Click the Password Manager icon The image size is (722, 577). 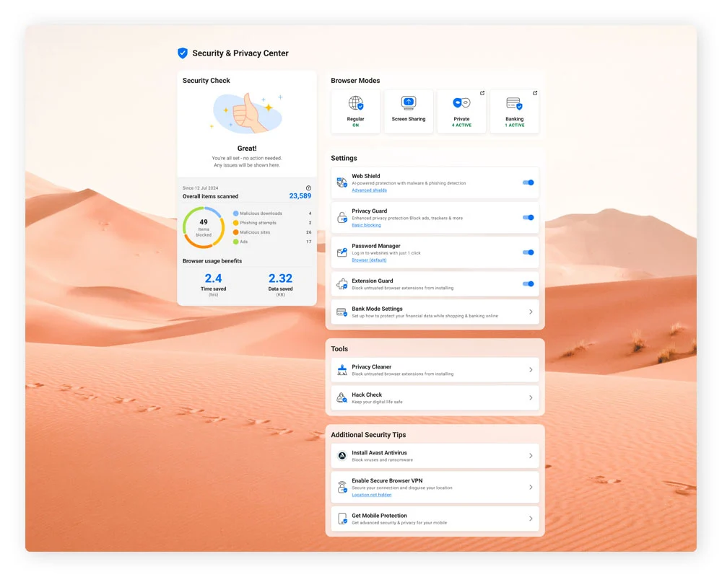click(342, 252)
